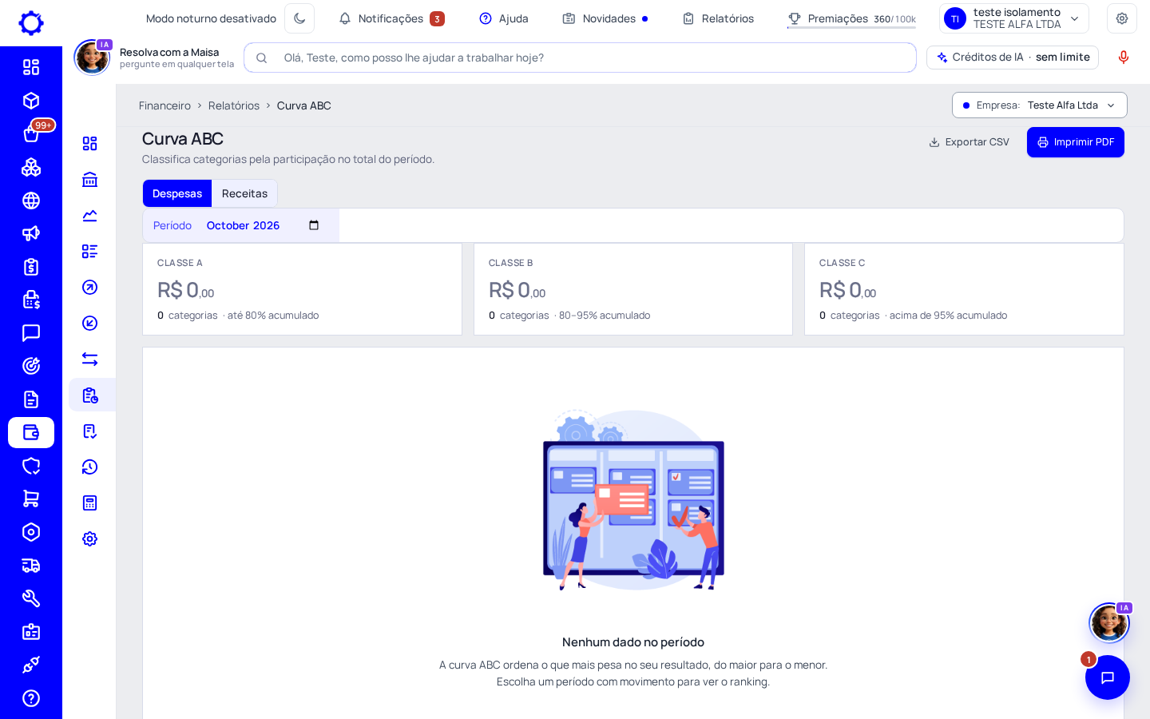Open the calculator icon in the submenu
The height and width of the screenshot is (719, 1150).
[x=90, y=503]
